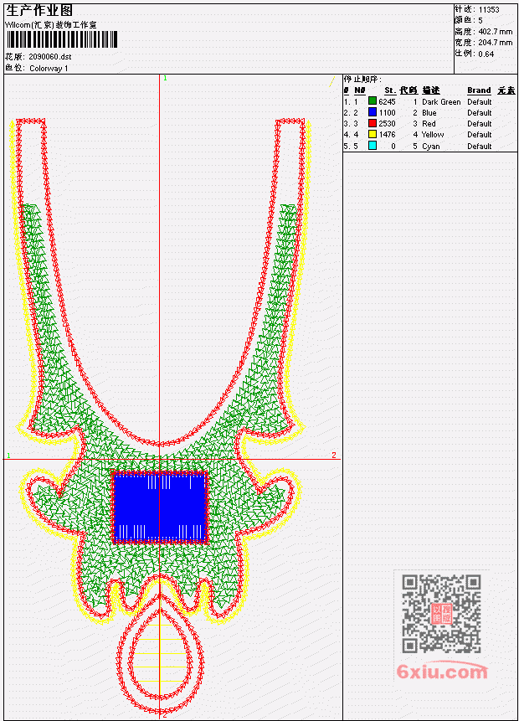Screen dimensions: 519x721
Task: Click the Dark Green color swatch
Action: pos(373,100)
